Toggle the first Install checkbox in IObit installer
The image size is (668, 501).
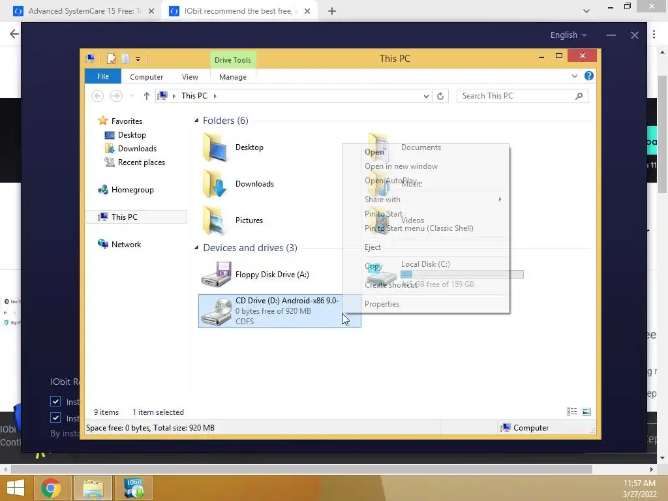click(x=55, y=401)
